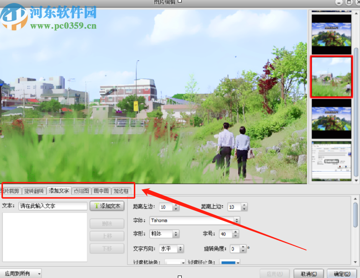Click the thumbnail list scroll-down arrow

click(x=357, y=180)
